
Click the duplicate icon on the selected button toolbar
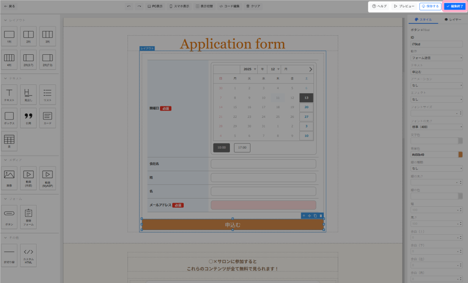point(315,215)
